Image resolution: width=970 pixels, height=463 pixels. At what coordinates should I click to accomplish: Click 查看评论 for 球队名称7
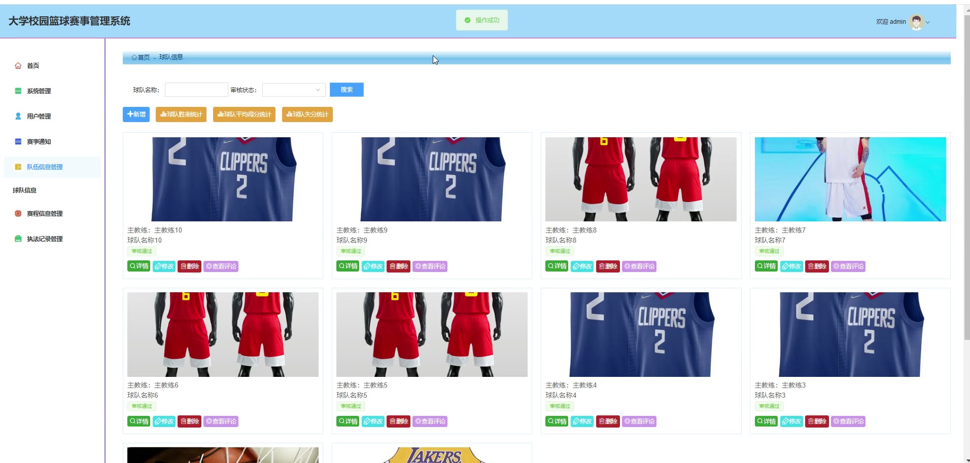tap(848, 266)
